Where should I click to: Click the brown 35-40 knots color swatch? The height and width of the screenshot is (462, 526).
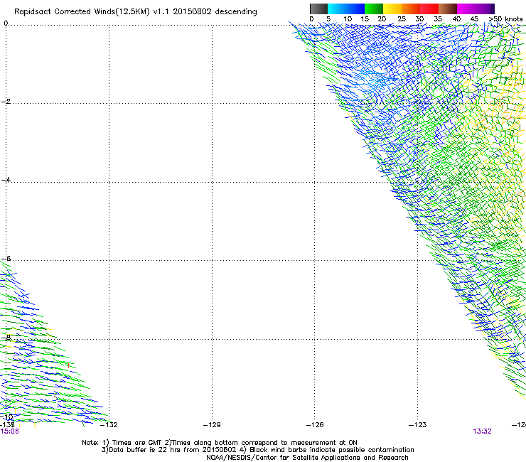pyautogui.click(x=448, y=9)
